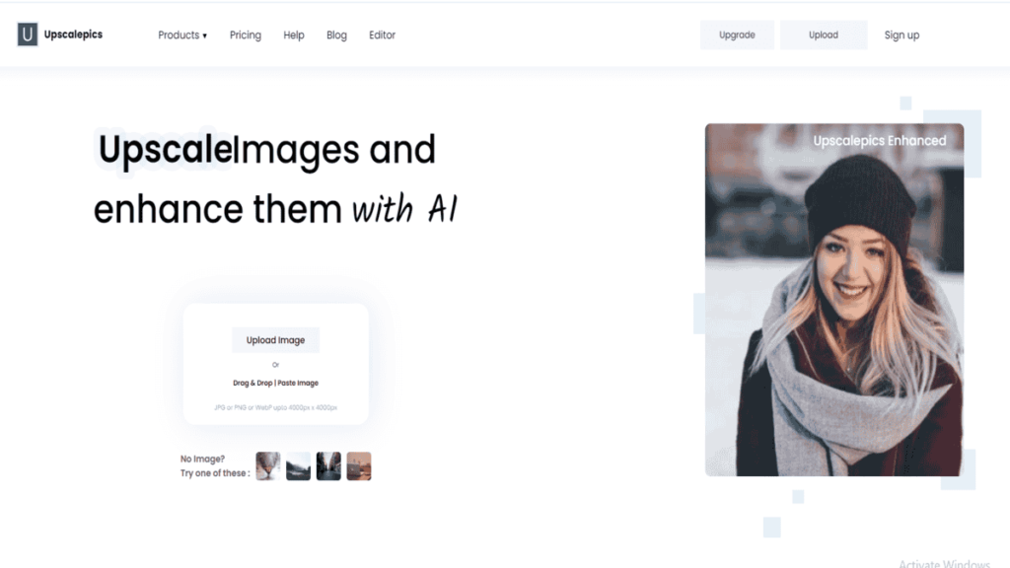The image size is (1010, 568).
Task: Click the Upscalepics brand name text
Action: click(x=73, y=35)
